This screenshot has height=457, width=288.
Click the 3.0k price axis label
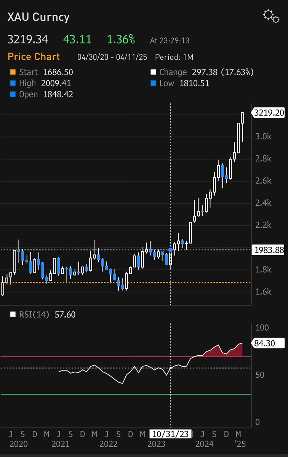(x=263, y=136)
